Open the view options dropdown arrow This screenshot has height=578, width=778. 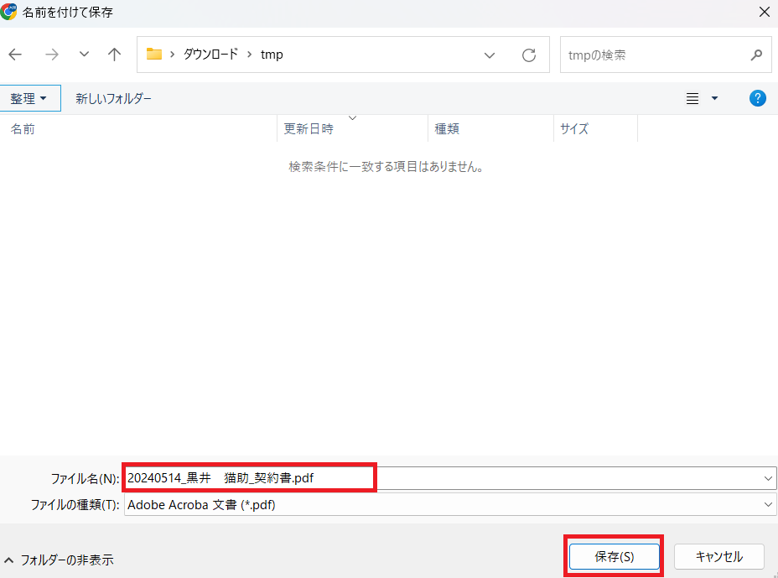714,98
